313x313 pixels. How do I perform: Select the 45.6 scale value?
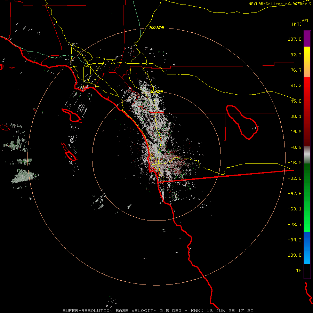(296, 101)
